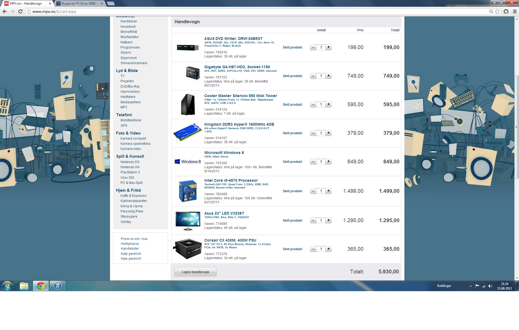519x330 pixels.
Task: Click the Gigabyte motherboard thumbnail
Action: (x=193, y=73)
